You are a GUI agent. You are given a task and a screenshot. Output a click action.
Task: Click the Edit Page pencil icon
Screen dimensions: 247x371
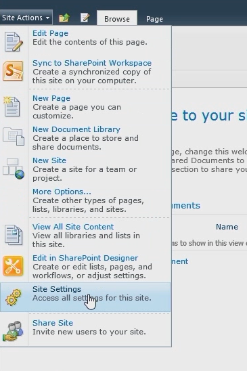click(x=14, y=42)
